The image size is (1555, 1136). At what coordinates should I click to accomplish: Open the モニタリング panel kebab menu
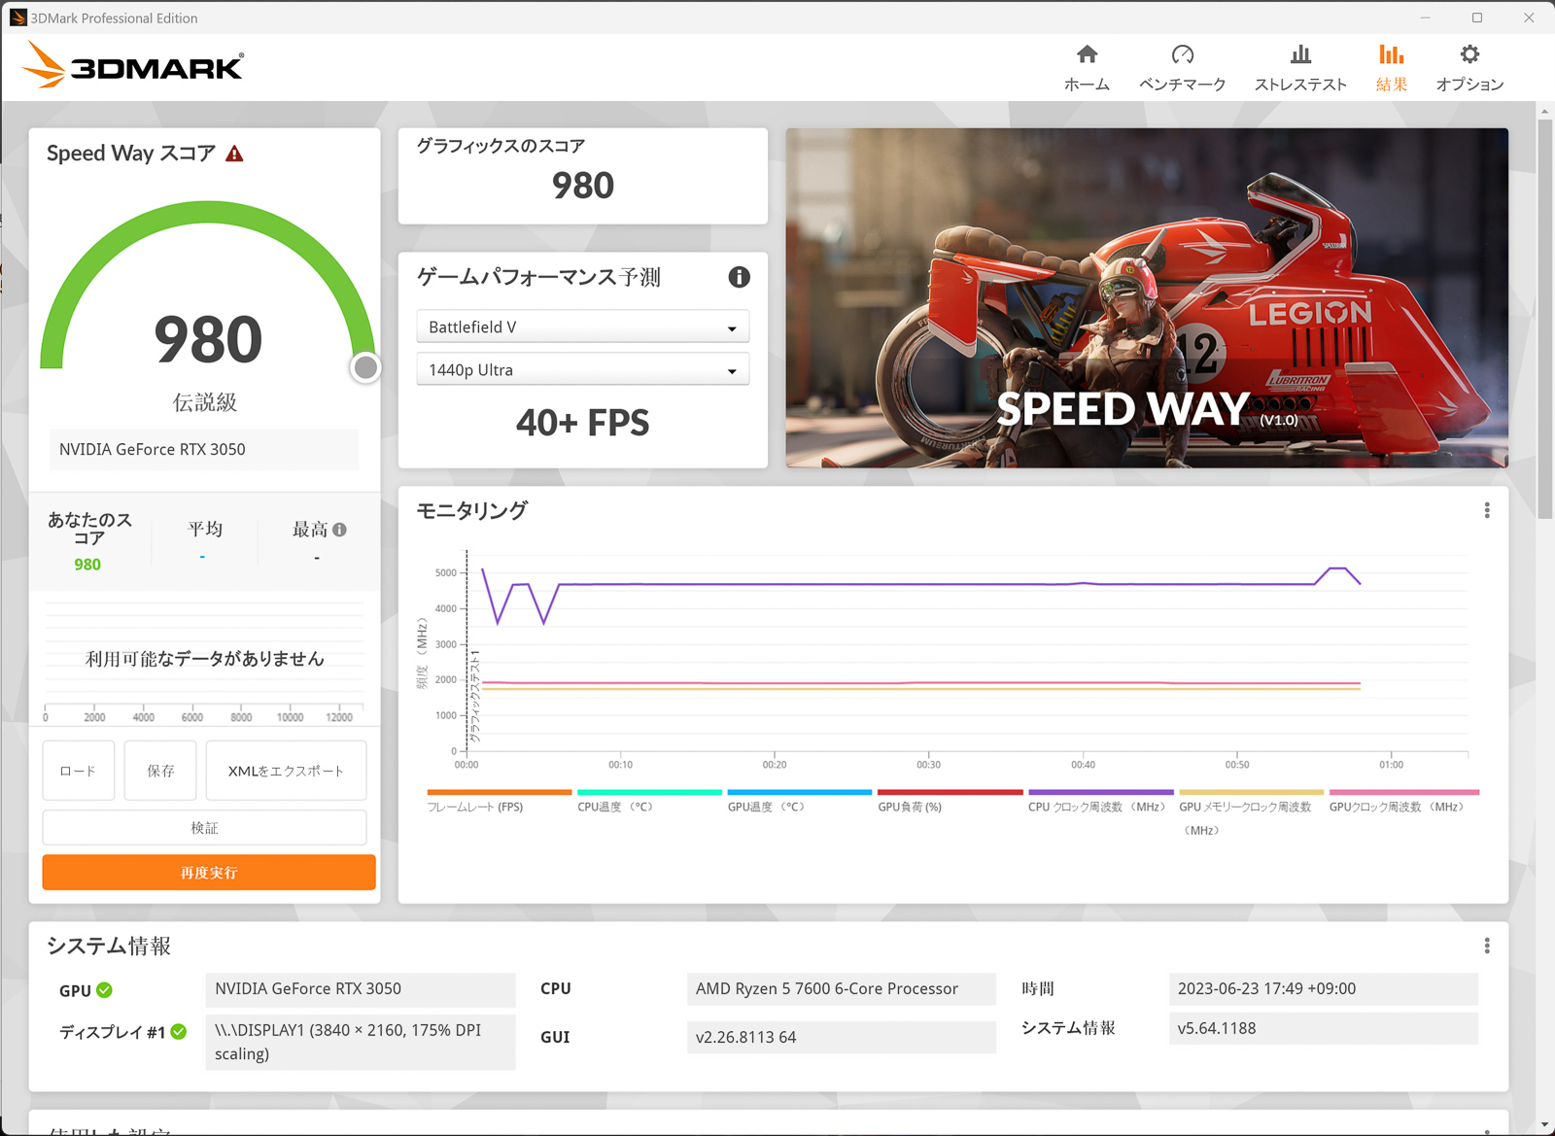(1486, 509)
